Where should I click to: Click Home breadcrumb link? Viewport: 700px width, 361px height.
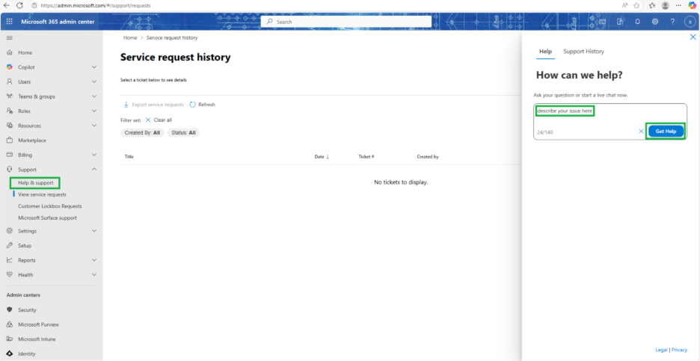point(130,38)
